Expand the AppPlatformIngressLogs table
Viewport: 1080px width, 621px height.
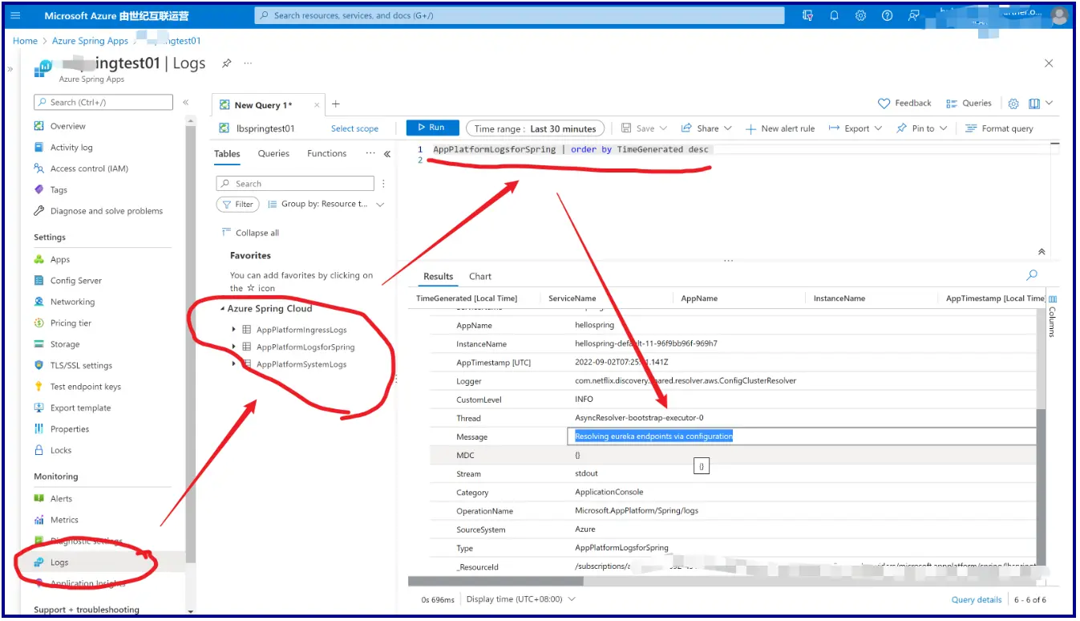coord(234,330)
